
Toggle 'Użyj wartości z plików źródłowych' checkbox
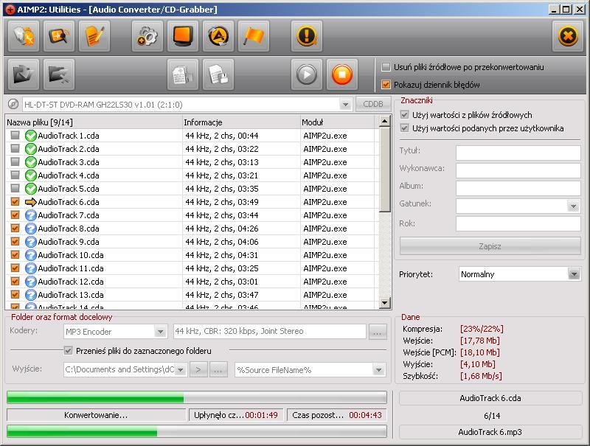coord(404,115)
